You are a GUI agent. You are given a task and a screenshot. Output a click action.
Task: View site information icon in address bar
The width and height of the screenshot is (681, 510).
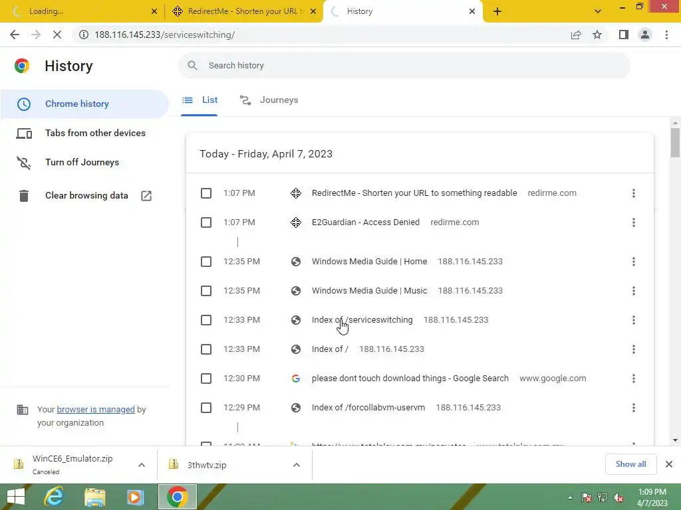[83, 35]
